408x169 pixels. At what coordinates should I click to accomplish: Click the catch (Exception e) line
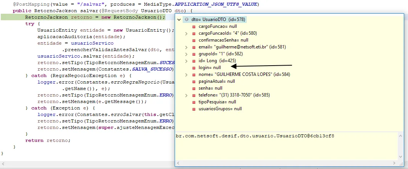pyautogui.click(x=60, y=108)
